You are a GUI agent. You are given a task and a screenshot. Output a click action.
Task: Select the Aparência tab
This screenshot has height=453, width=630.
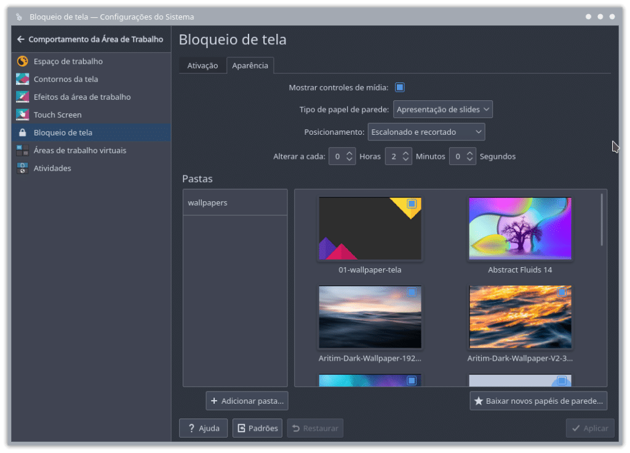coord(250,66)
